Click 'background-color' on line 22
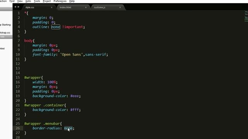 [x=49, y=110]
